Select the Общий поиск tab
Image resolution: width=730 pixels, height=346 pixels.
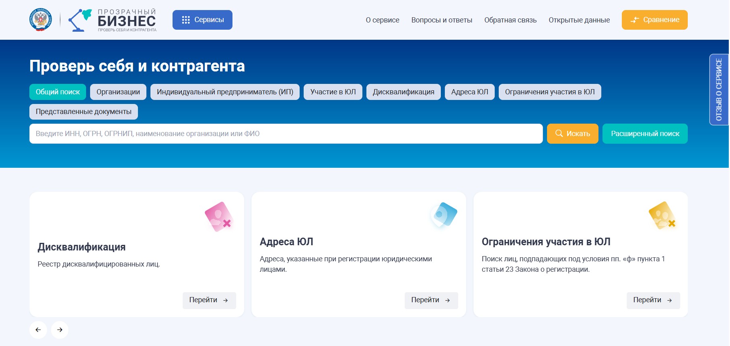58,92
